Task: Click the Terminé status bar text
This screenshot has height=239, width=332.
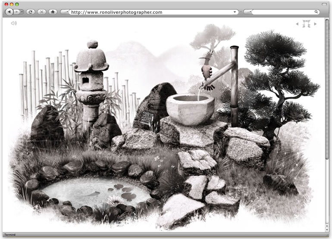Action: [10, 235]
